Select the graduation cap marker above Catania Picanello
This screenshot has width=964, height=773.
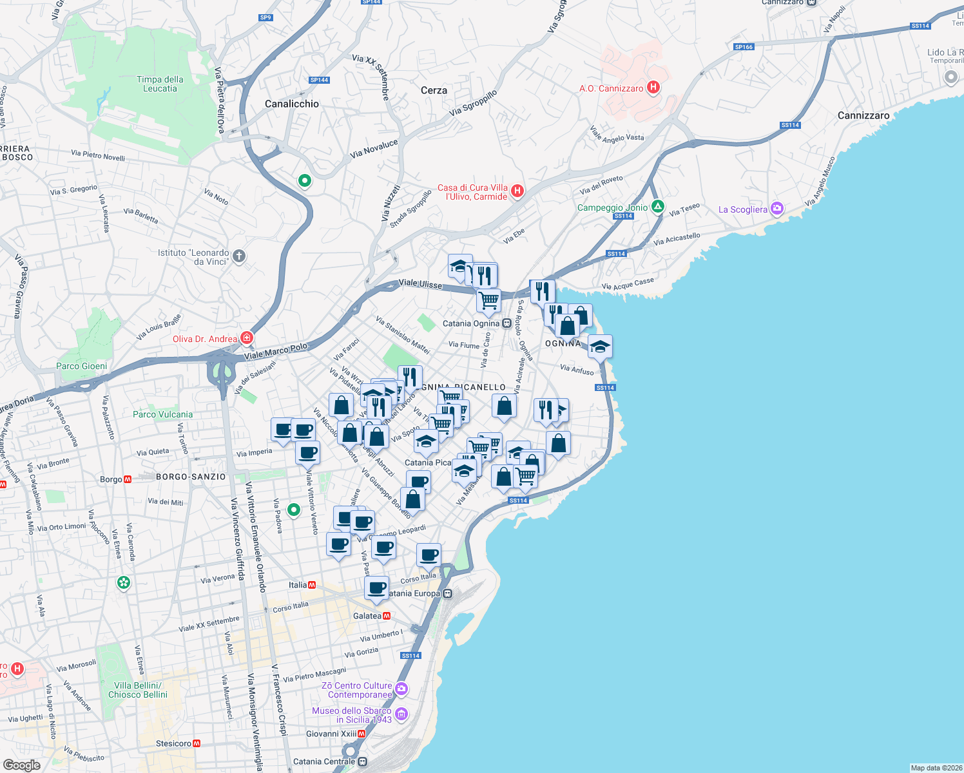tap(426, 442)
